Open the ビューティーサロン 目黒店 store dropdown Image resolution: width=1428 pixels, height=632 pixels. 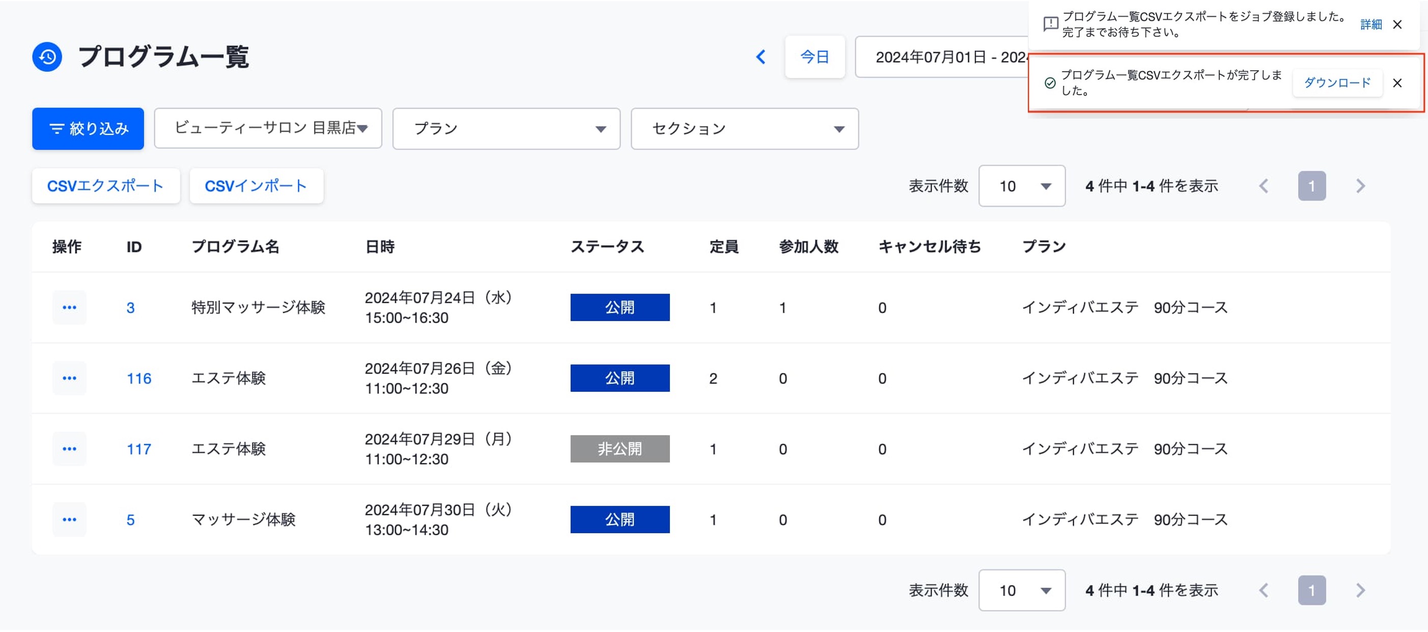point(268,129)
